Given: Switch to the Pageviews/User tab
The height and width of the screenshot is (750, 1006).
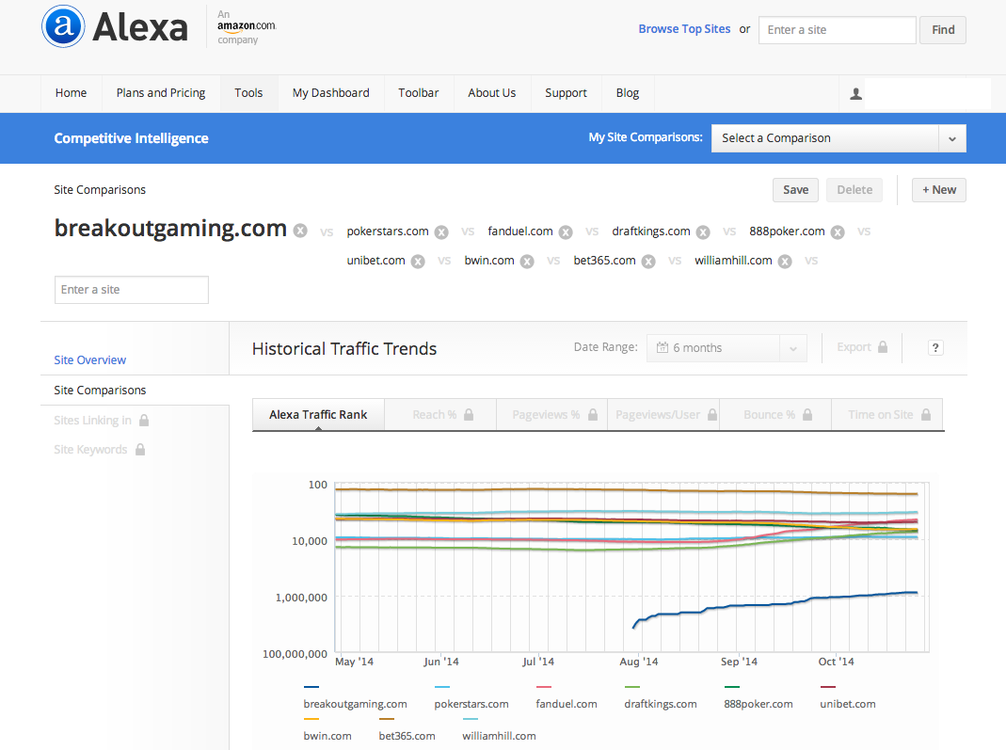Looking at the screenshot, I should click(664, 414).
